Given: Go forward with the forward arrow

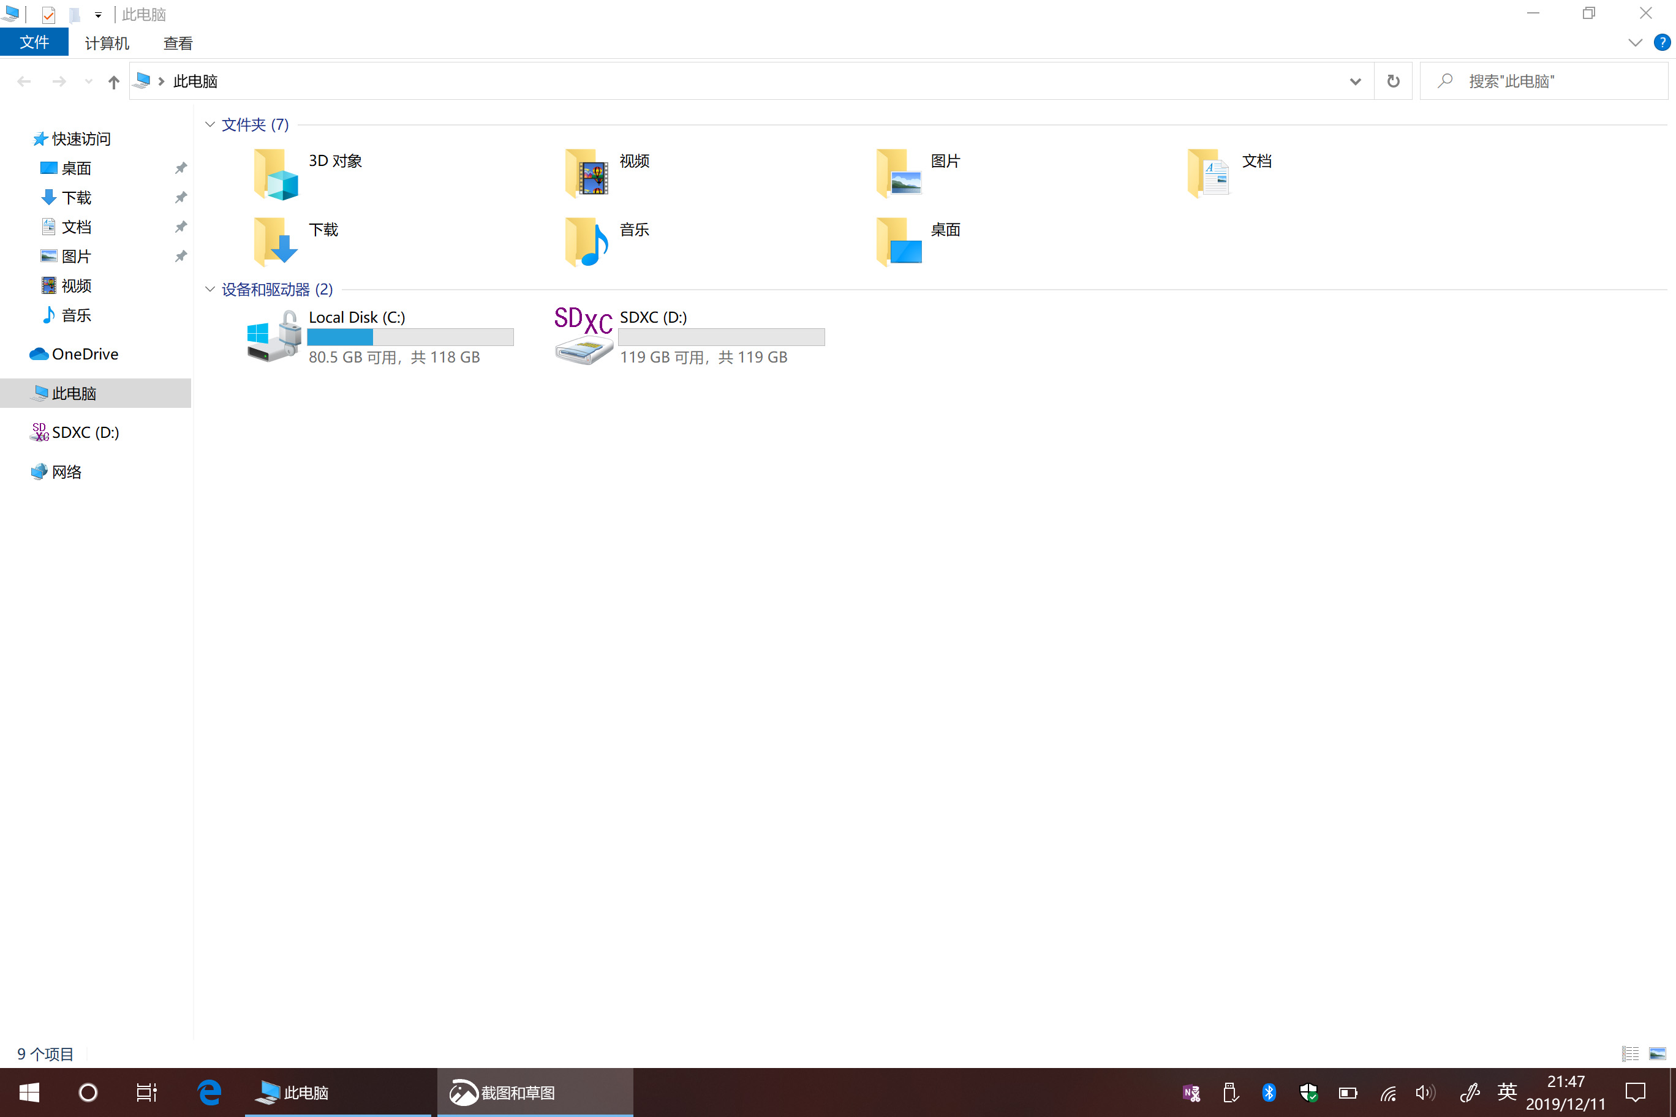Looking at the screenshot, I should coord(59,81).
